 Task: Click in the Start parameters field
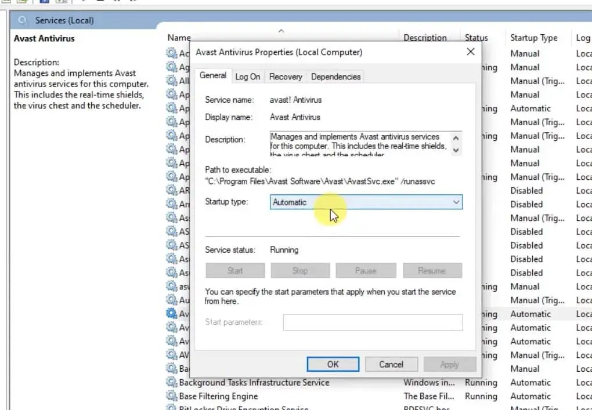point(373,322)
